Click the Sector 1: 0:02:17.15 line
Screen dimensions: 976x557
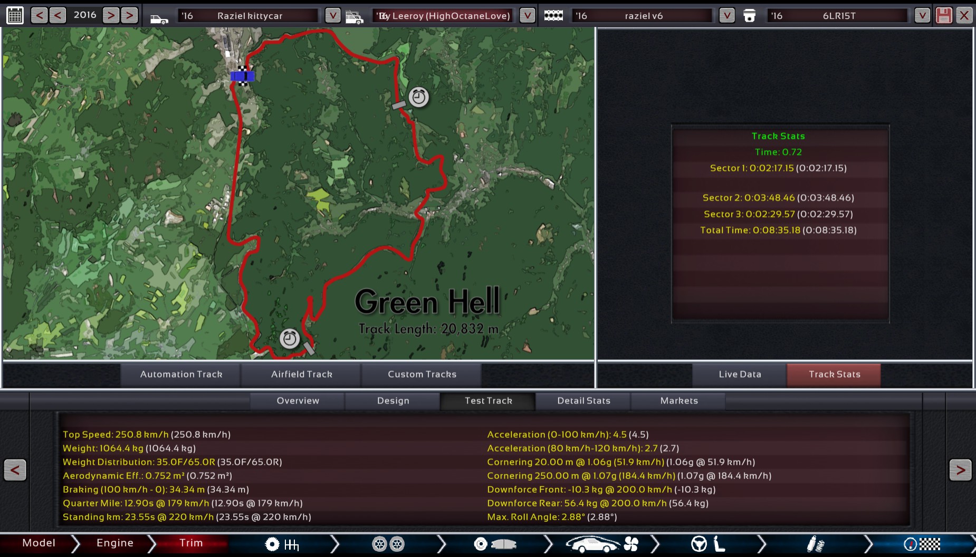tap(778, 168)
